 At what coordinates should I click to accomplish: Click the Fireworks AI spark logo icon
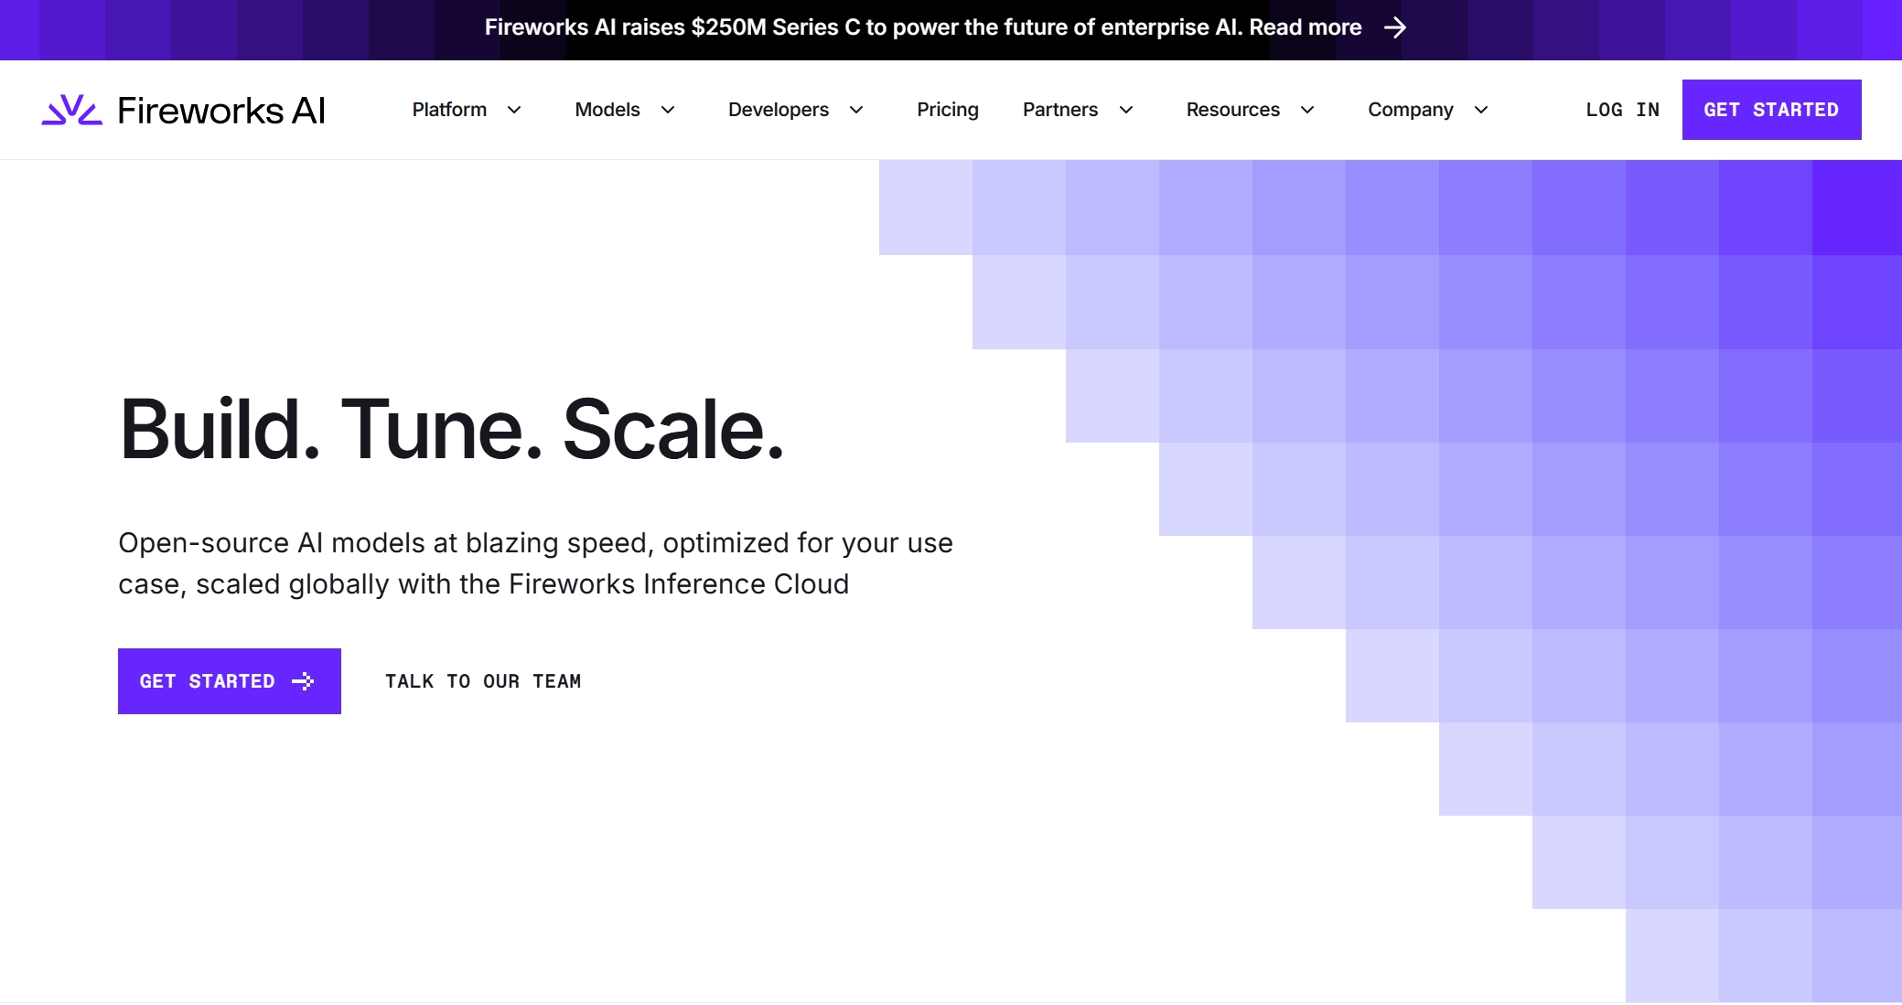(x=71, y=111)
